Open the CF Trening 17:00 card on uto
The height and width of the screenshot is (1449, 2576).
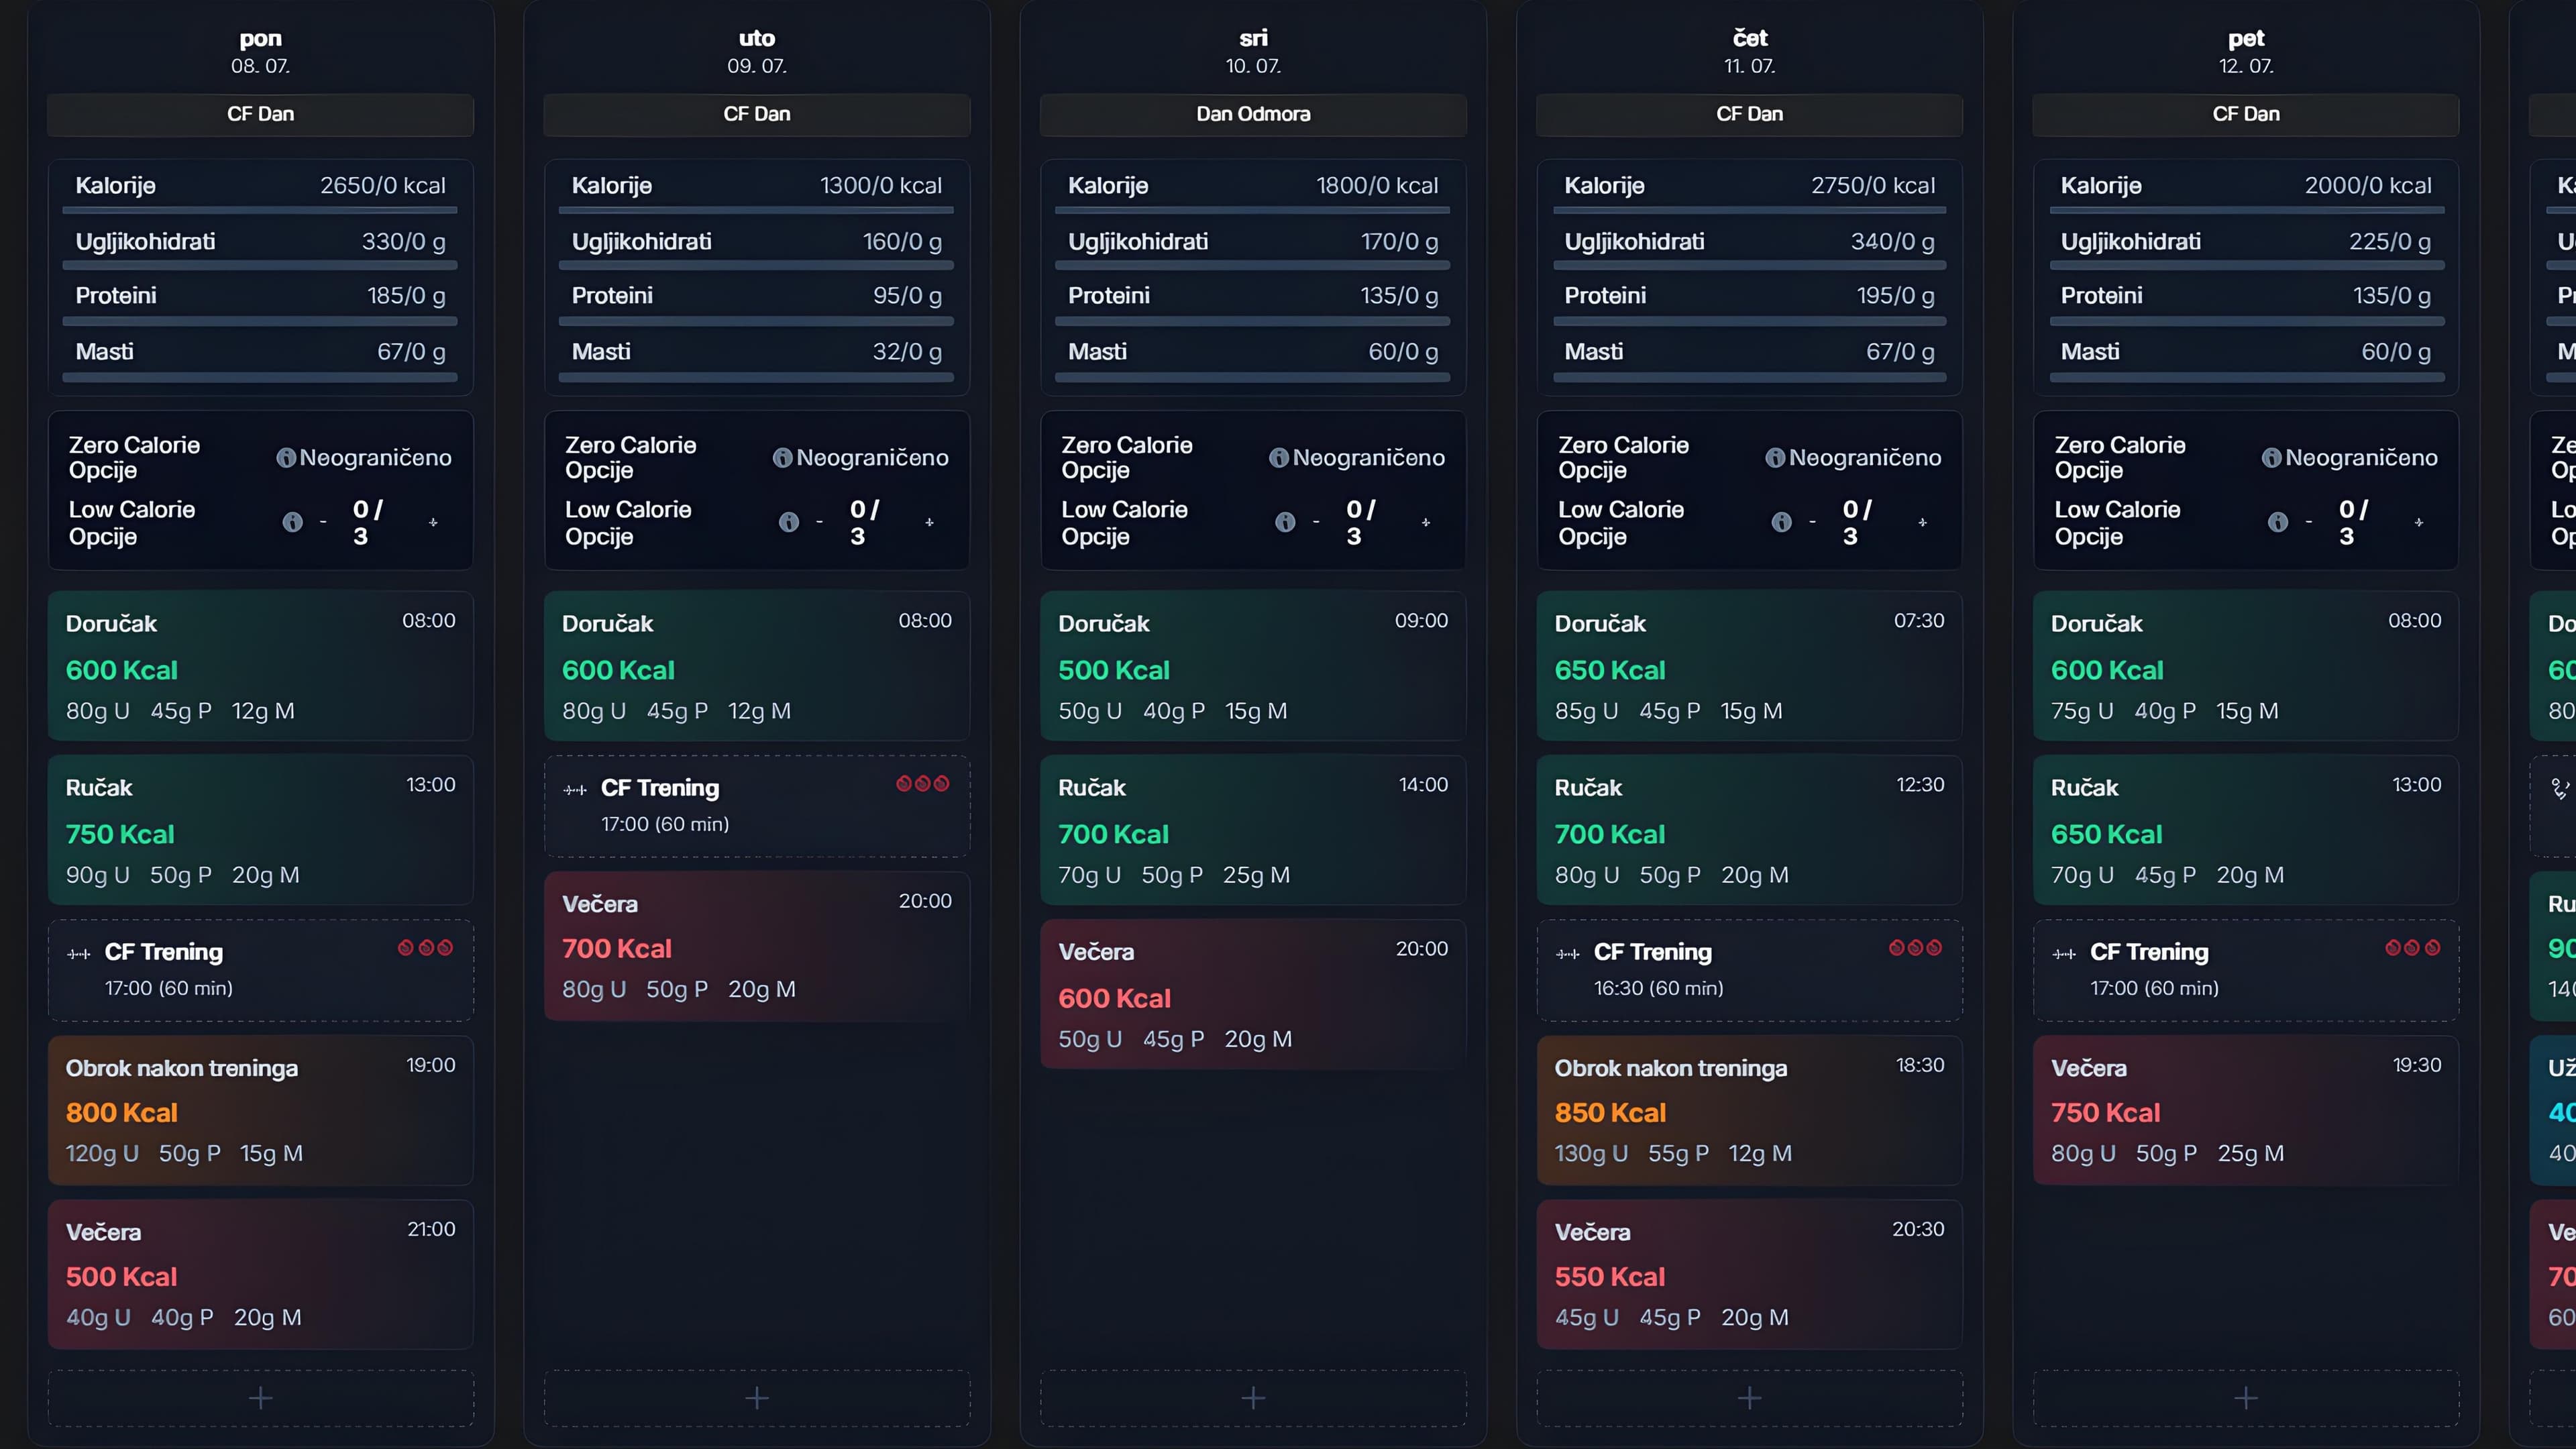tap(757, 806)
